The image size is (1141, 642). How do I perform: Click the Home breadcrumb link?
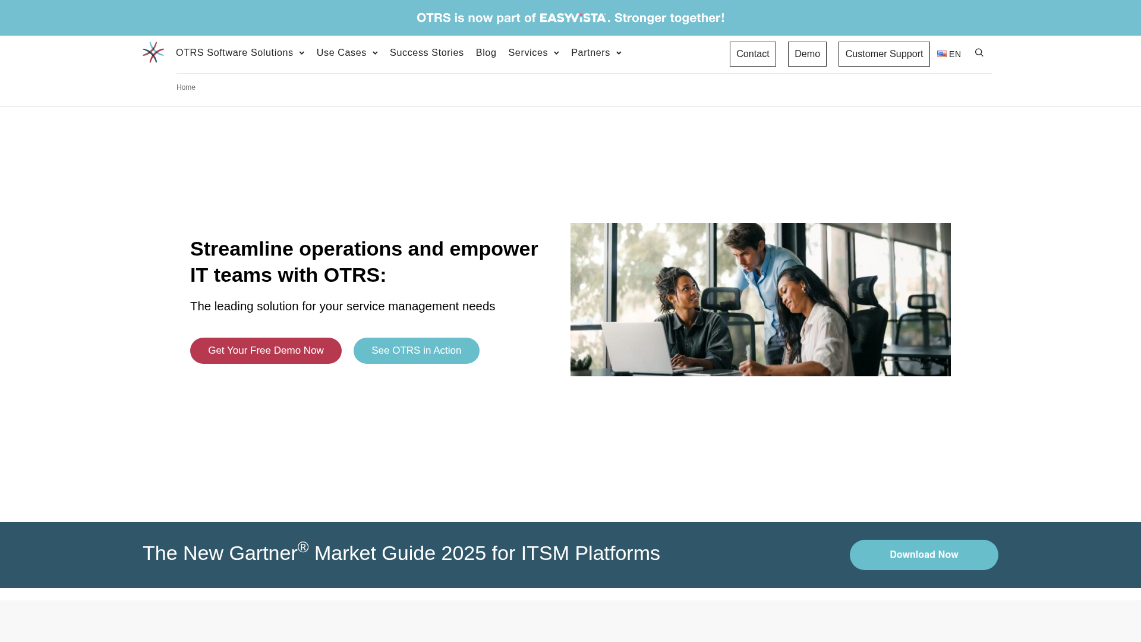pos(185,87)
